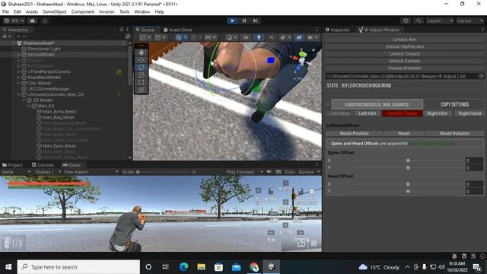Screen dimensions: 487x274
Task: Toggle scene visibility icon in Scene toolbar
Action: pyautogui.click(x=299, y=37)
